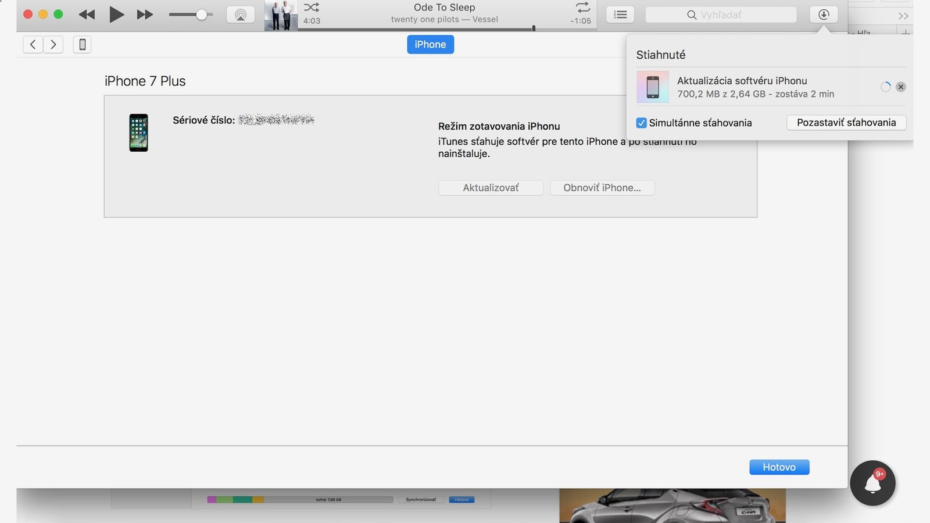Select the iPhone tab

pos(430,44)
